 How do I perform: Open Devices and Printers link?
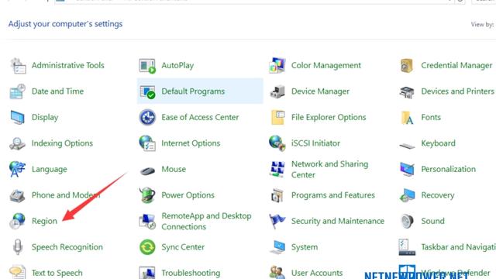click(458, 91)
